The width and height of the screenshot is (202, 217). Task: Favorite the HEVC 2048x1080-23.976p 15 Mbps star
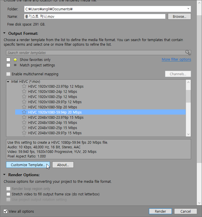pos(24,117)
